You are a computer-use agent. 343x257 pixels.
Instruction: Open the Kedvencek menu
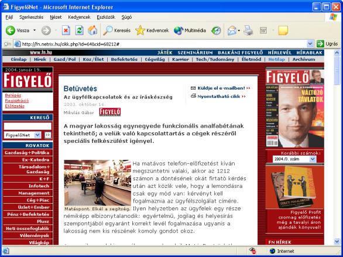(79, 17)
